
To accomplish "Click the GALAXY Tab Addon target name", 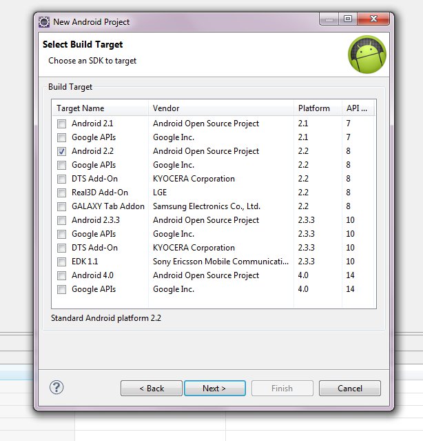I will [x=108, y=206].
